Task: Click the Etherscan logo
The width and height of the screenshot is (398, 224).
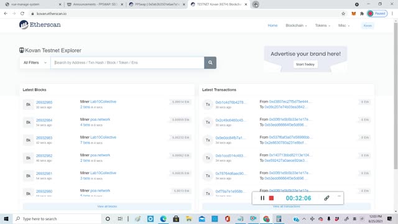Action: click(x=40, y=25)
